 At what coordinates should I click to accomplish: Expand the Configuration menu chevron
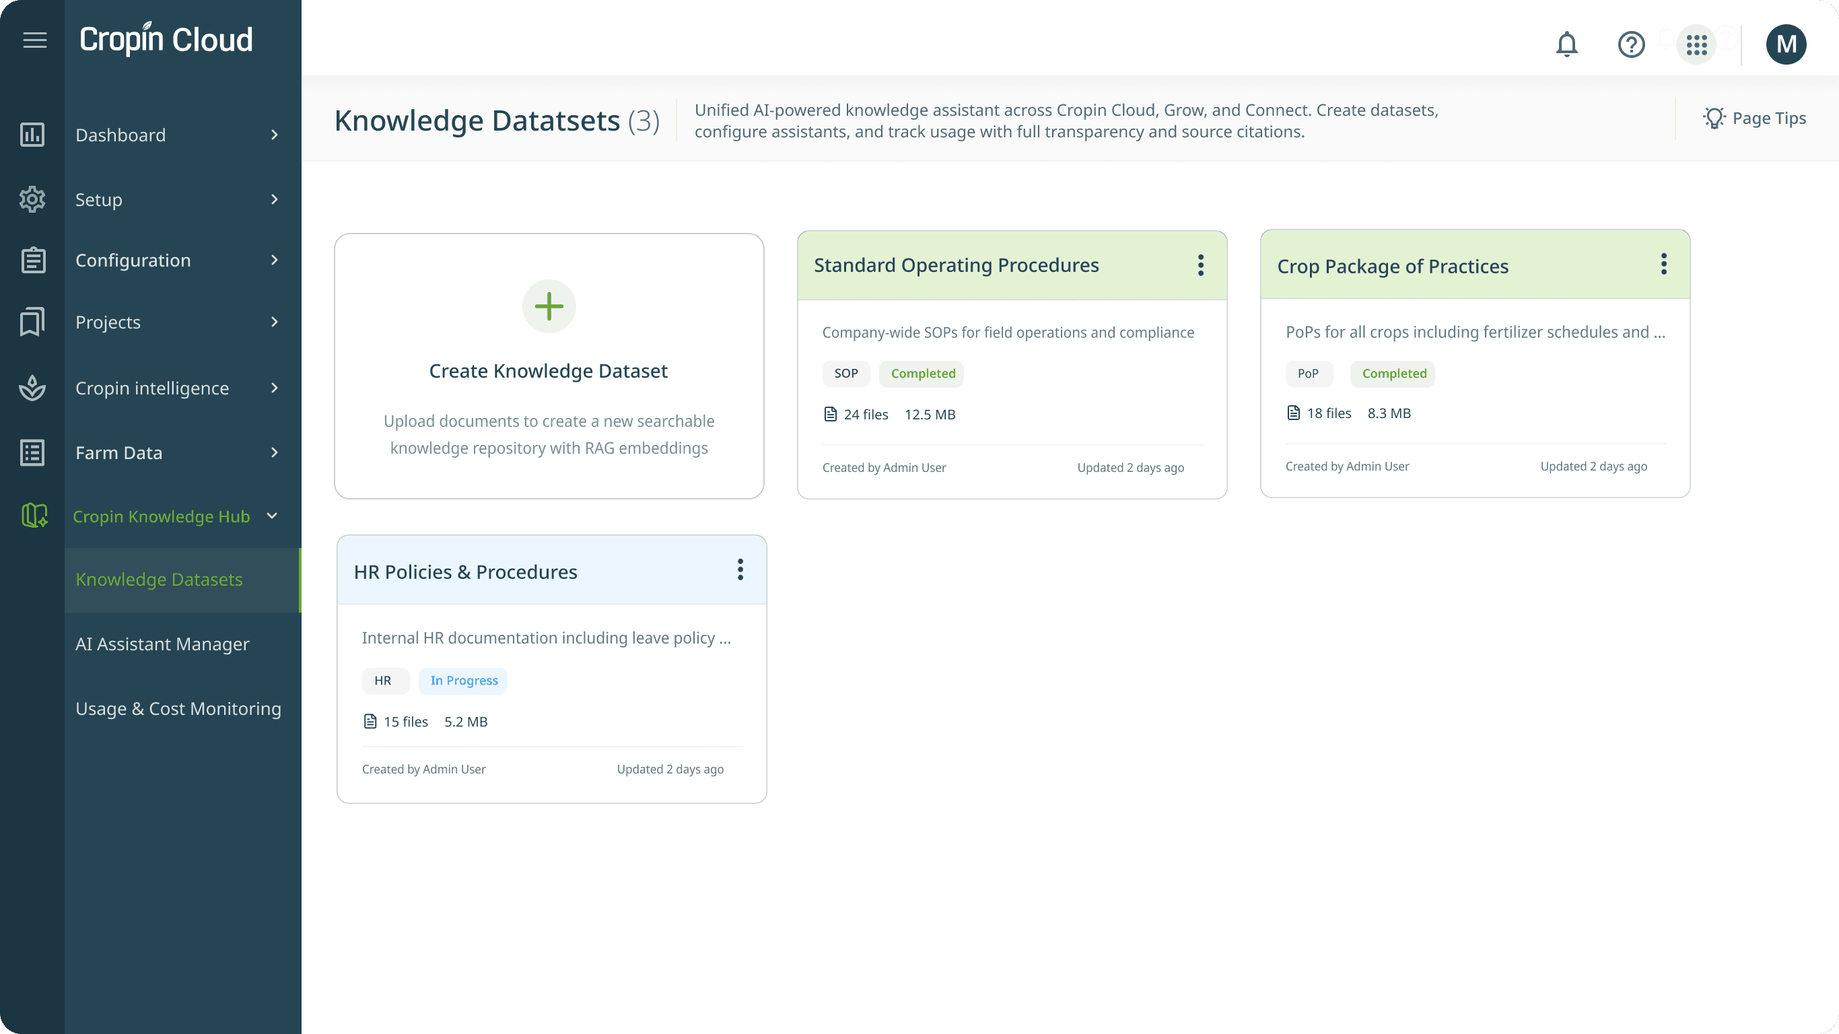coord(275,260)
